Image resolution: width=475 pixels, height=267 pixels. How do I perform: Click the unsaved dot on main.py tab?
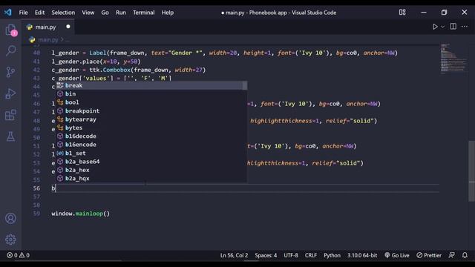point(68,27)
